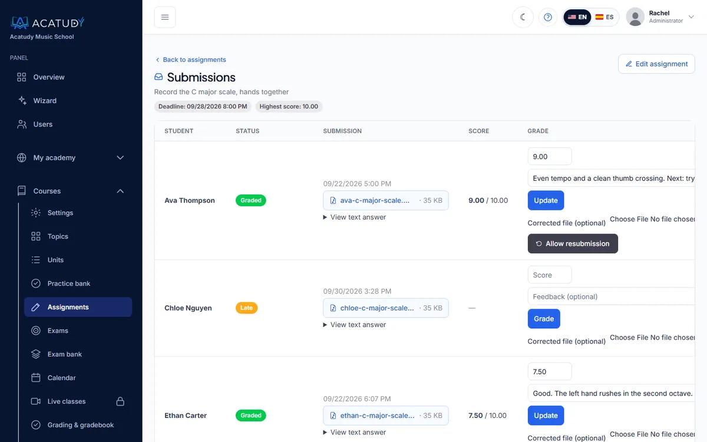Open Ethan's ethan-c-major-scale file
707x442 pixels.
click(x=386, y=415)
